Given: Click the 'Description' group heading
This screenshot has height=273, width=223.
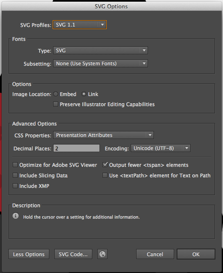Looking at the screenshot, I should pyautogui.click(x=26, y=206).
